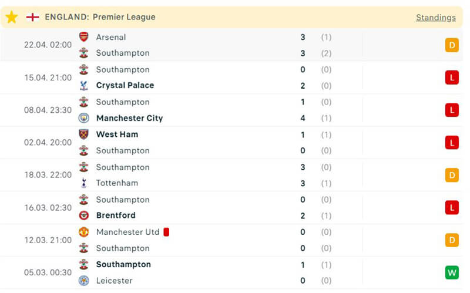Click the Manchester City club crest

[x=84, y=118]
